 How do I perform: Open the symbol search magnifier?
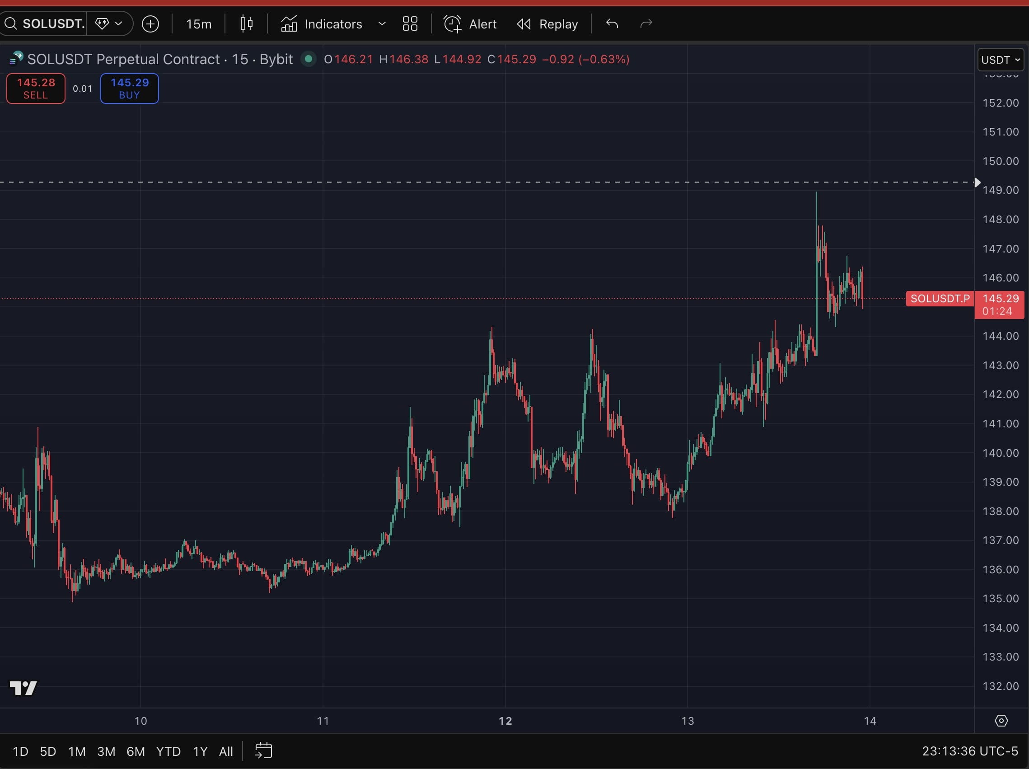(x=12, y=24)
